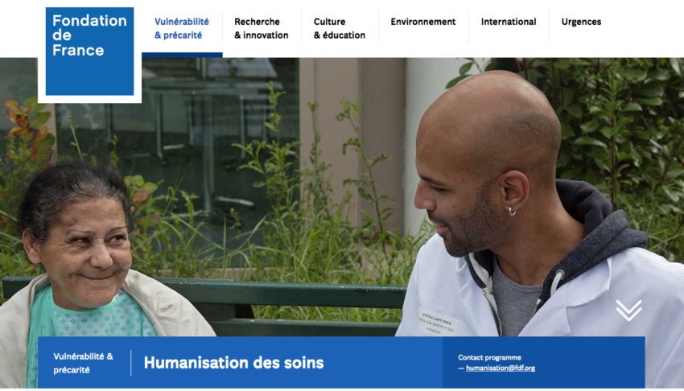Click the Fondation de France logo
Screen dimensions: 684x391
pos(89,51)
